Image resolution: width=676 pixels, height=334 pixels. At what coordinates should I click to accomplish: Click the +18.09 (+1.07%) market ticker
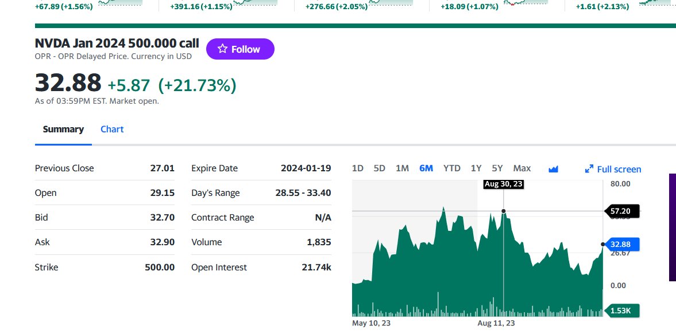point(469,6)
